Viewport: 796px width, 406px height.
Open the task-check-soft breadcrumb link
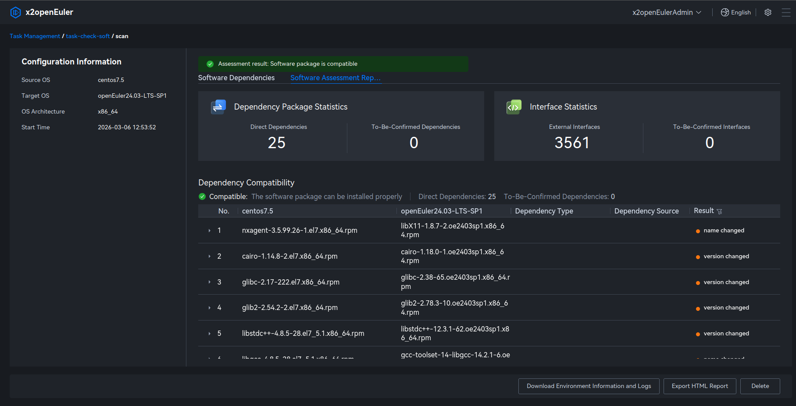point(88,36)
